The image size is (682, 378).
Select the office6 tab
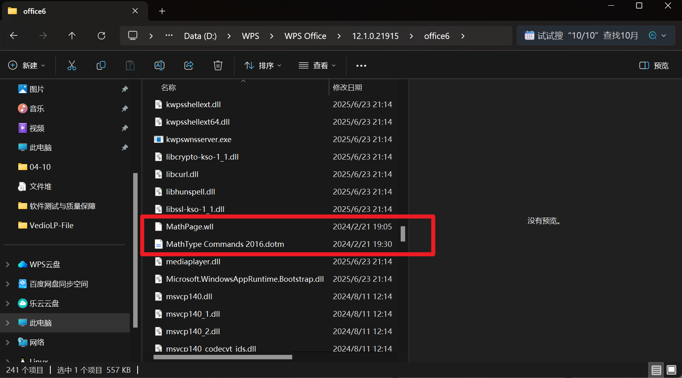(75, 11)
